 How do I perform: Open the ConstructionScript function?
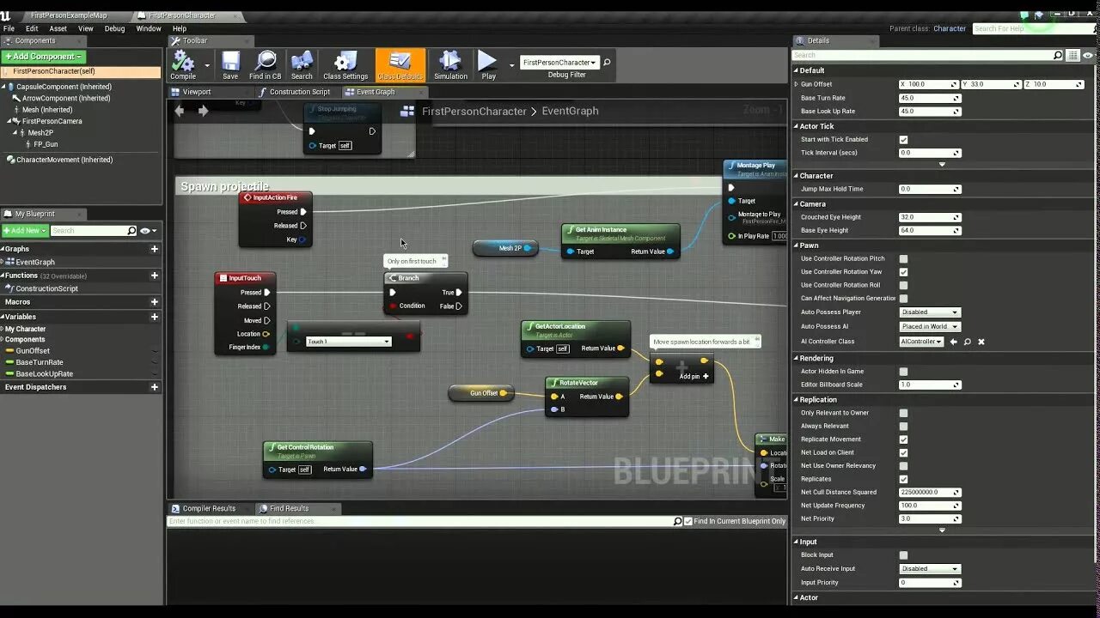(46, 288)
